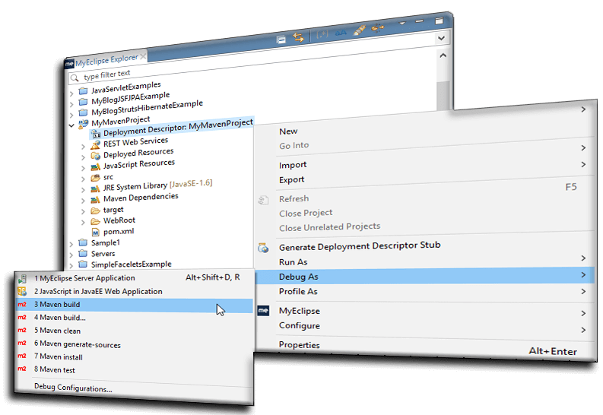Click the JRE System Library icon

(x=95, y=188)
